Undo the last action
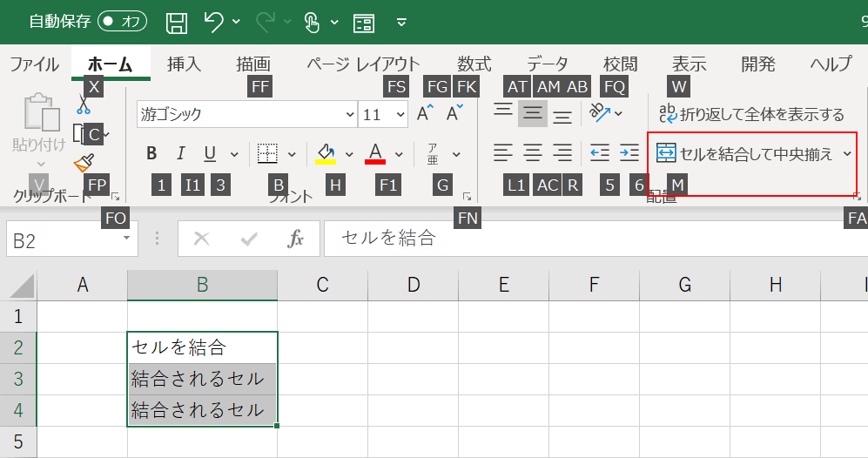Viewport: 868px width, 458px height. pyautogui.click(x=213, y=22)
